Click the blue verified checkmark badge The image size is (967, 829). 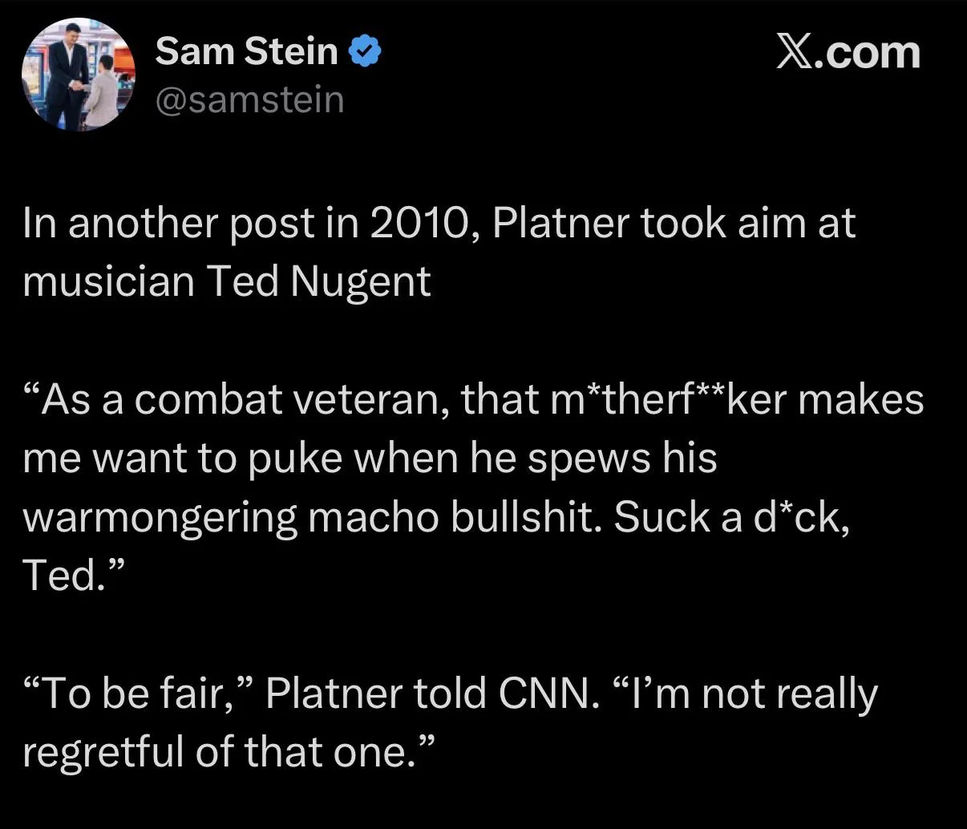point(366,53)
